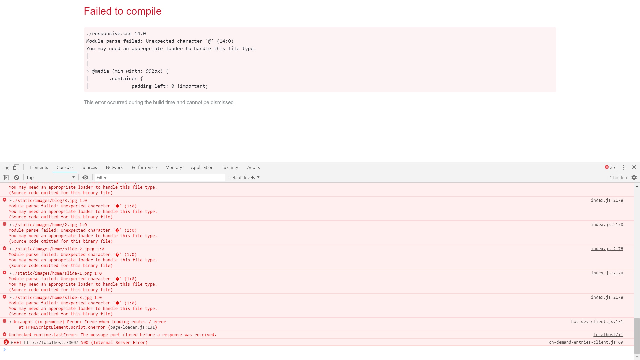Open hot-dev-client.js:131 in sources
This screenshot has width=640, height=360.
pos(597,321)
